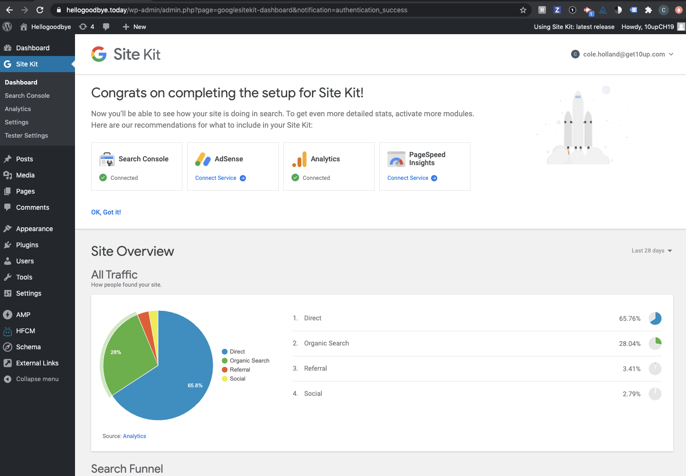The height and width of the screenshot is (476, 686).
Task: Open Plugins from the sidebar
Action: tap(38, 245)
